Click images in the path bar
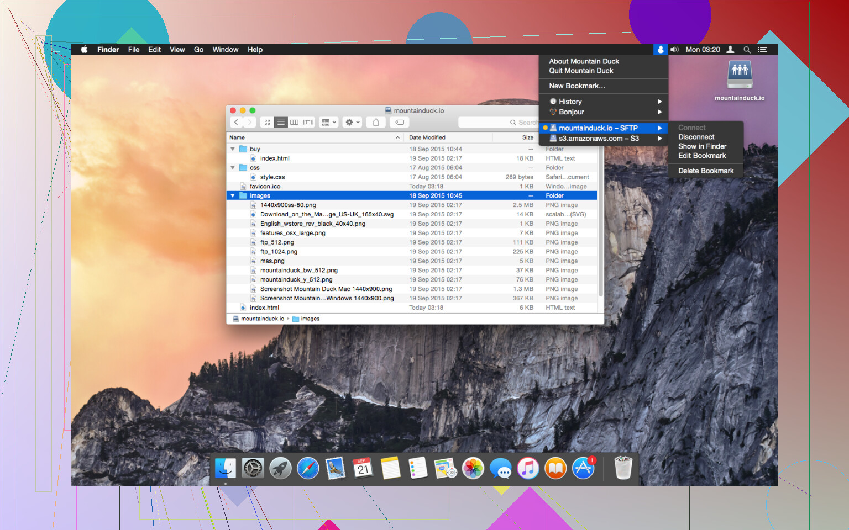The height and width of the screenshot is (530, 849). (x=306, y=319)
